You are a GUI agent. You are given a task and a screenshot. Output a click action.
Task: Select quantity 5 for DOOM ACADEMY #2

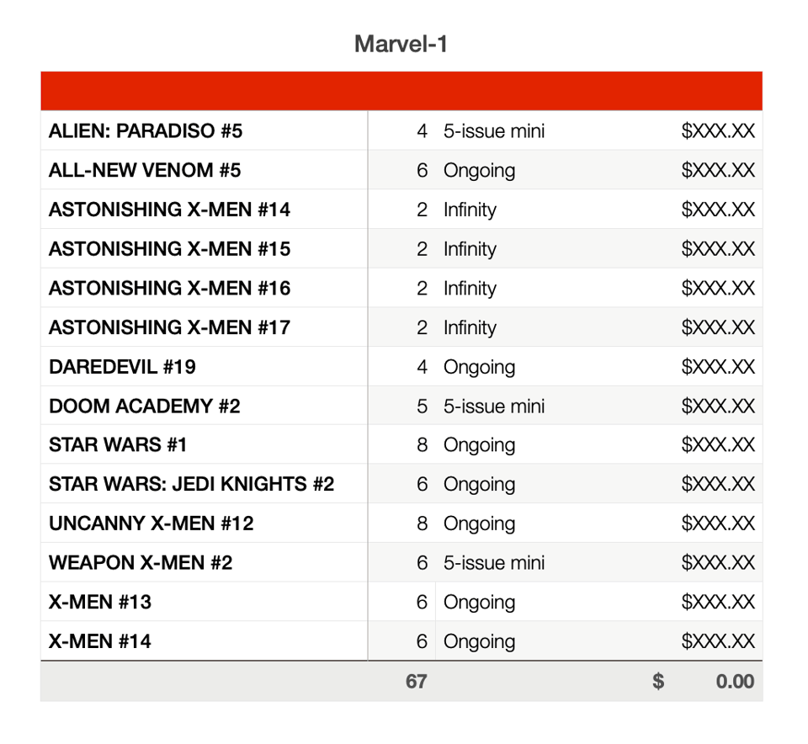click(422, 407)
